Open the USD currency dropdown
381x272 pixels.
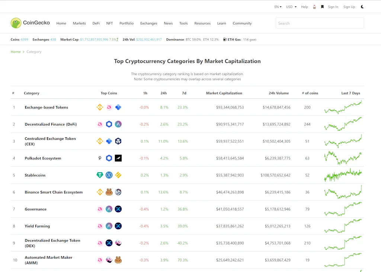click(291, 7)
